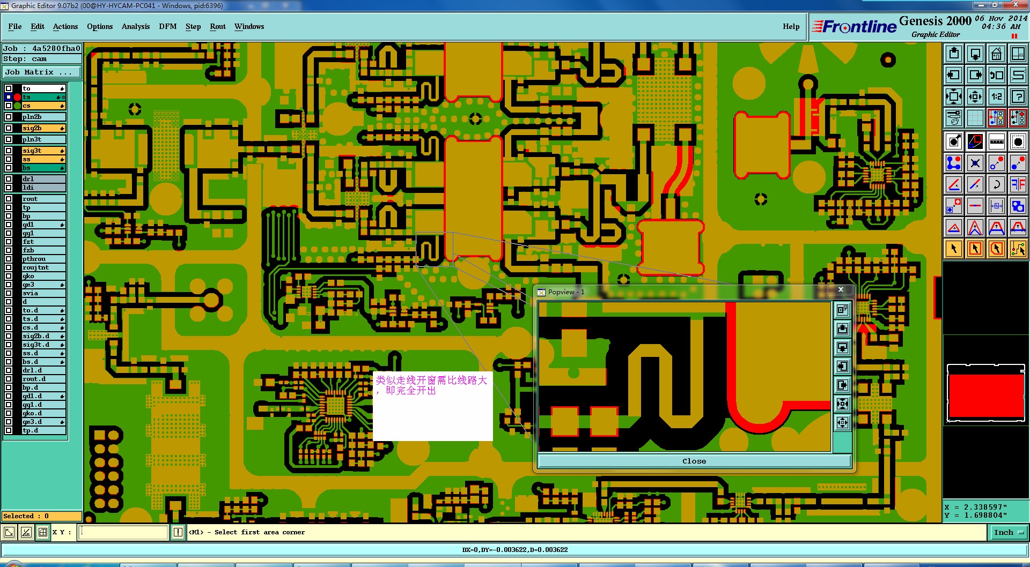Image resolution: width=1030 pixels, height=567 pixels.
Task: Open the Analysis menu
Action: [x=136, y=26]
